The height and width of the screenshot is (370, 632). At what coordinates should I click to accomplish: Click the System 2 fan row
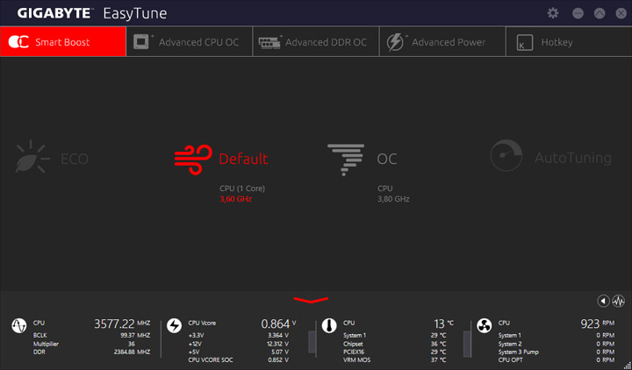tap(557, 344)
